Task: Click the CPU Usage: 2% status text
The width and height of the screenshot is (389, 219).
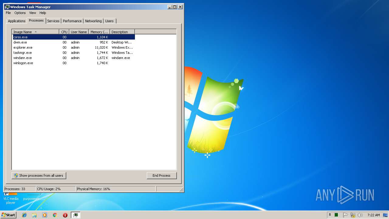Action: click(x=49, y=189)
